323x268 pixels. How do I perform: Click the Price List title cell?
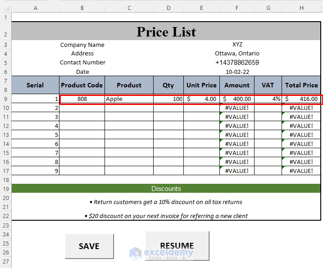pos(166,32)
